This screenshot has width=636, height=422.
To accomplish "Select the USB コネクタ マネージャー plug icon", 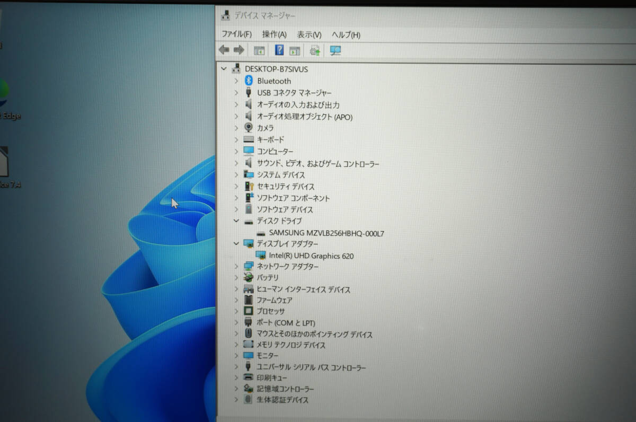I will pyautogui.click(x=249, y=92).
